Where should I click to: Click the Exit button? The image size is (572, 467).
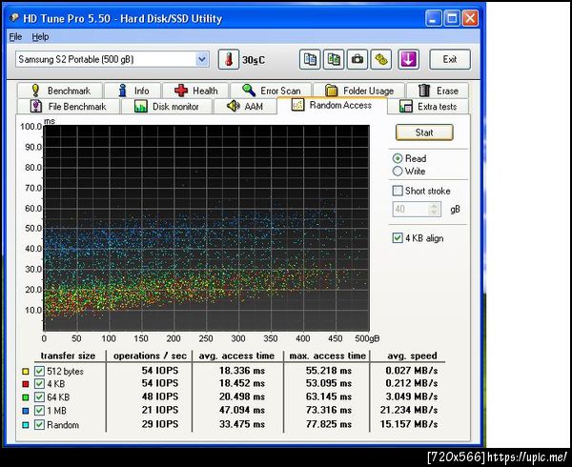450,59
